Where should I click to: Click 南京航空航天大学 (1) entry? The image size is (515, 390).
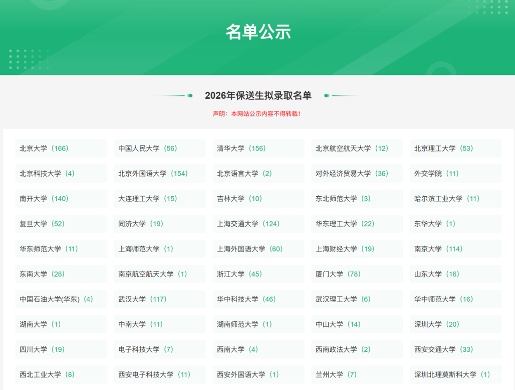coord(160,274)
